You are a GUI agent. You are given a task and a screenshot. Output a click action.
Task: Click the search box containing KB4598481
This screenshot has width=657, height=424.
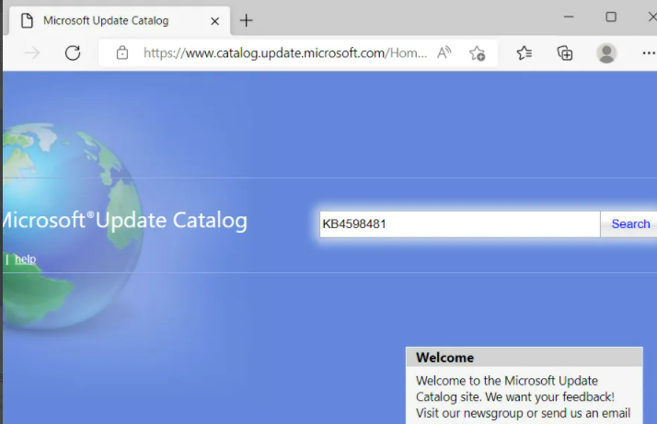460,224
